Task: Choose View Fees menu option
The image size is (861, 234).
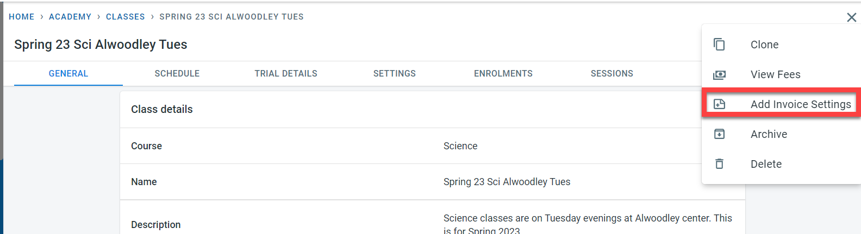Action: [x=775, y=74]
